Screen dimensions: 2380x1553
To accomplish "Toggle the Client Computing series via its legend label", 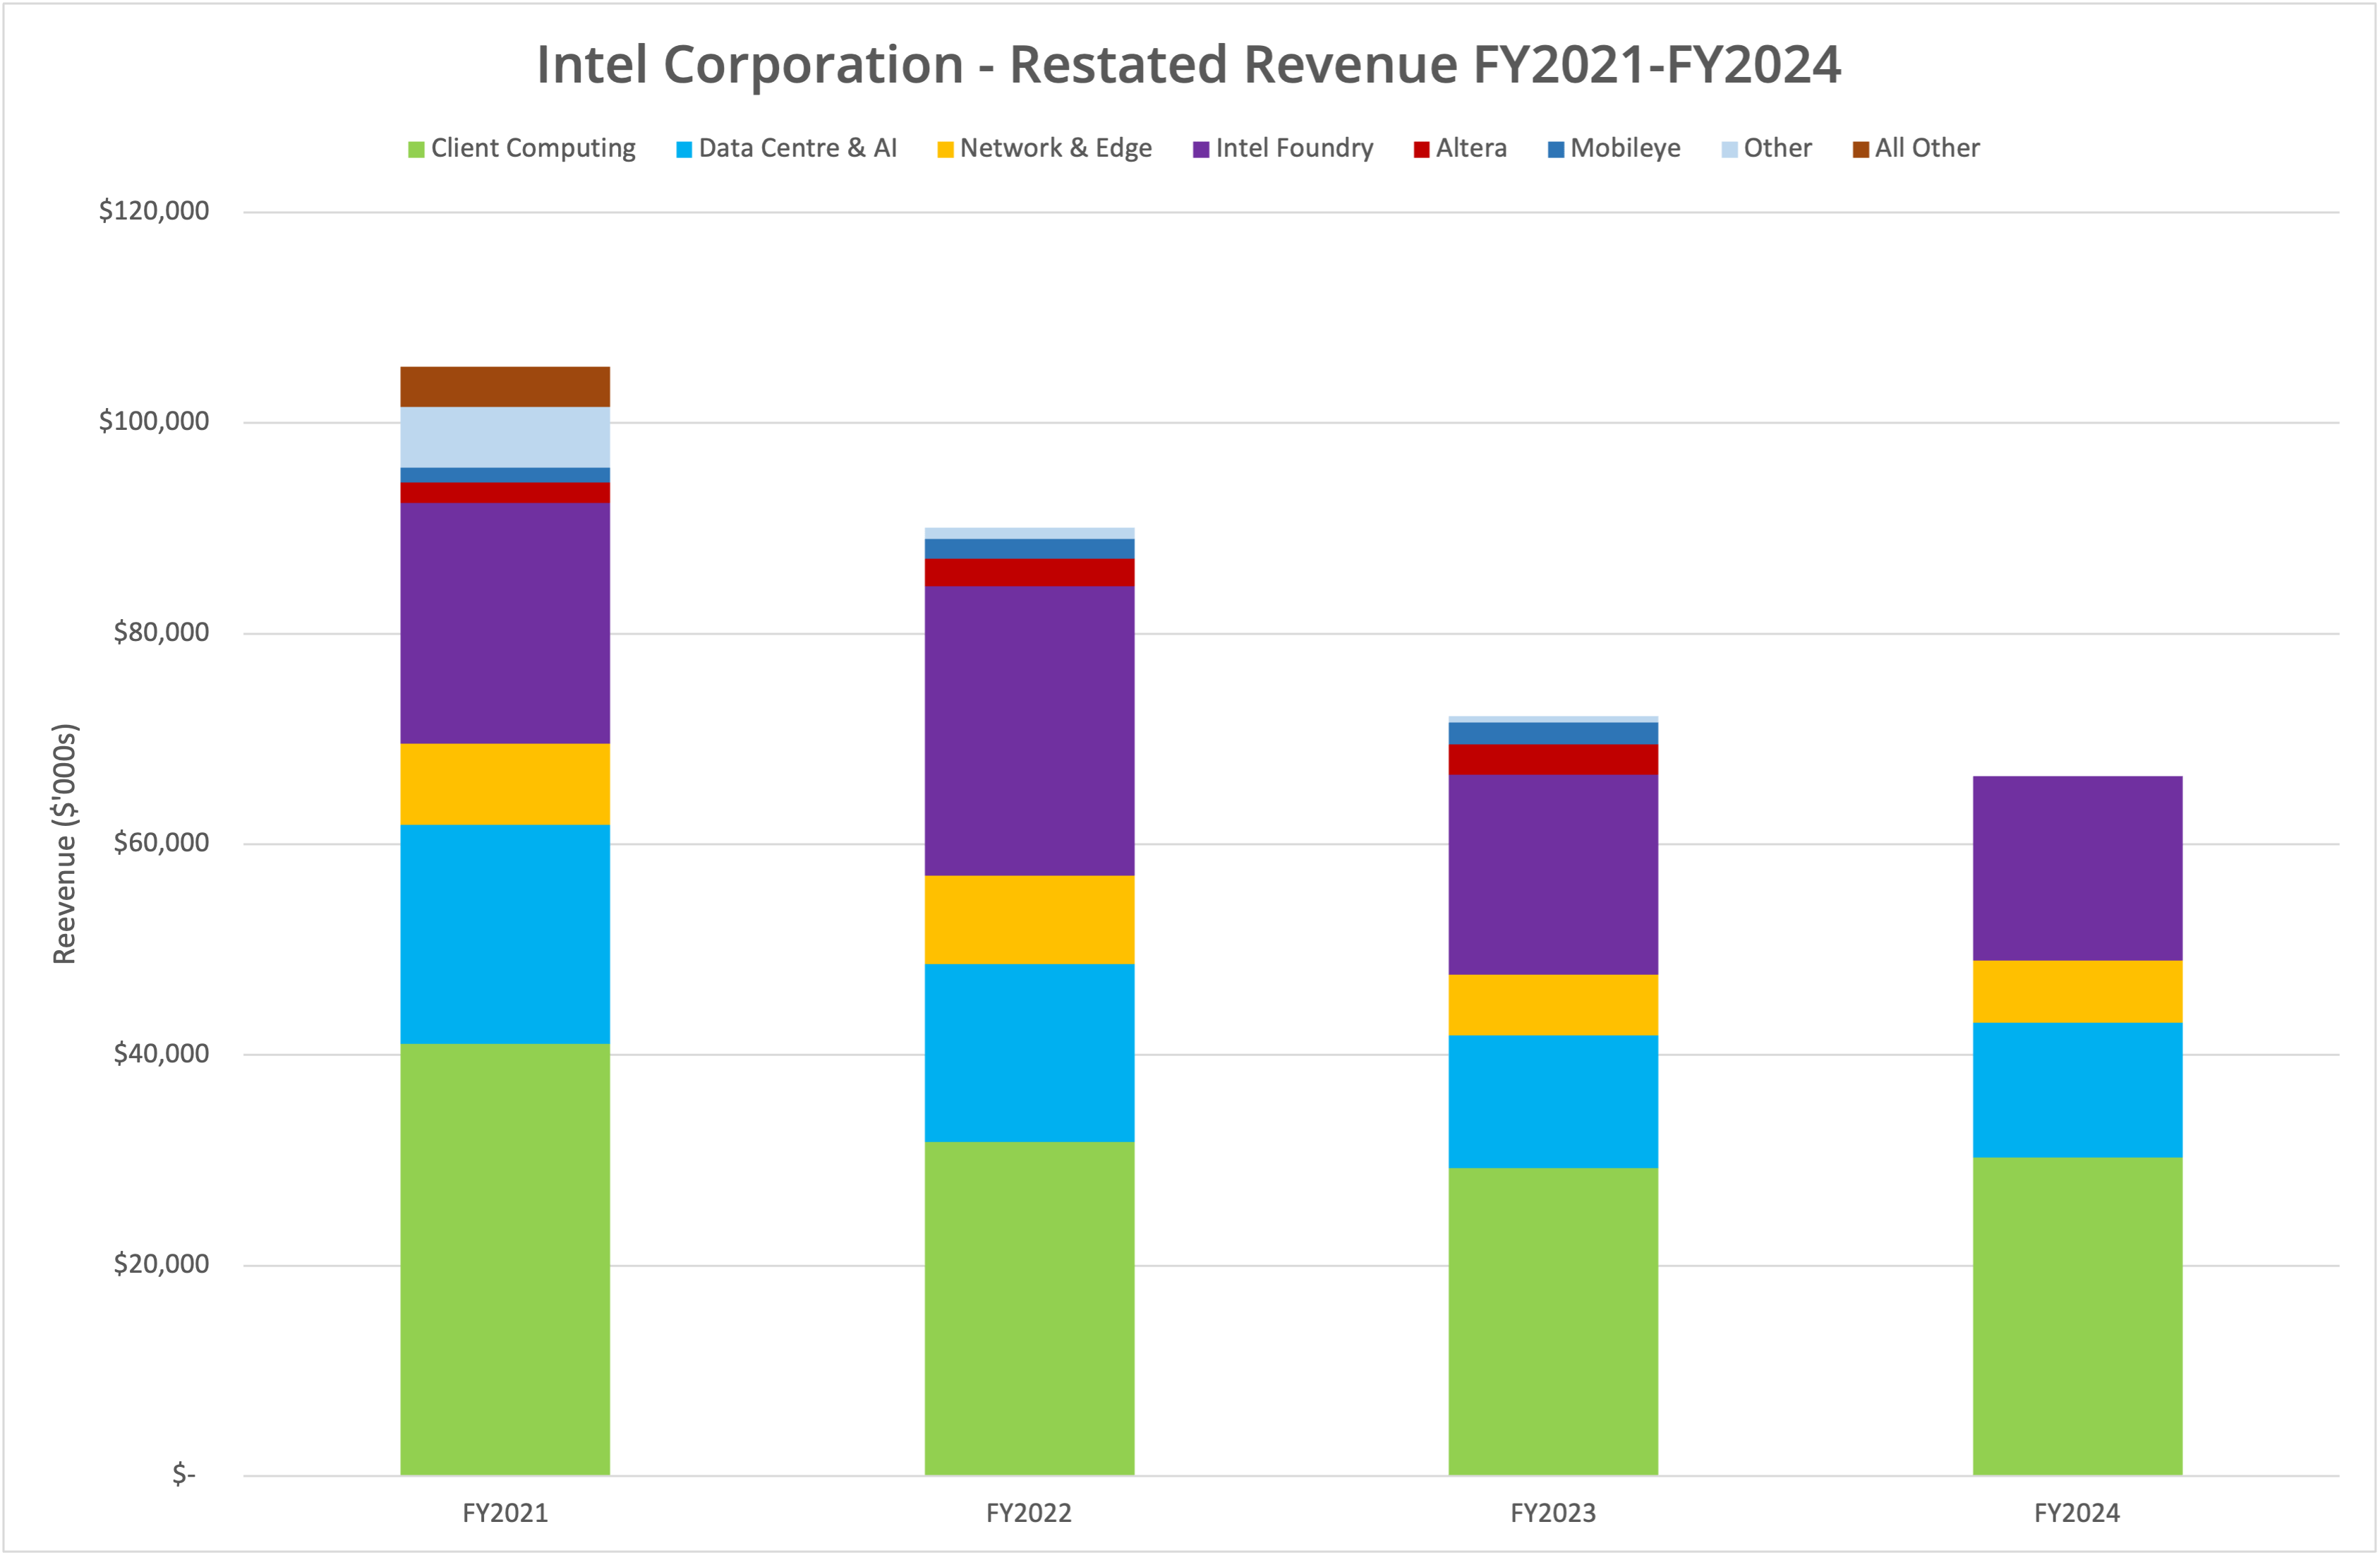I will pyautogui.click(x=533, y=147).
